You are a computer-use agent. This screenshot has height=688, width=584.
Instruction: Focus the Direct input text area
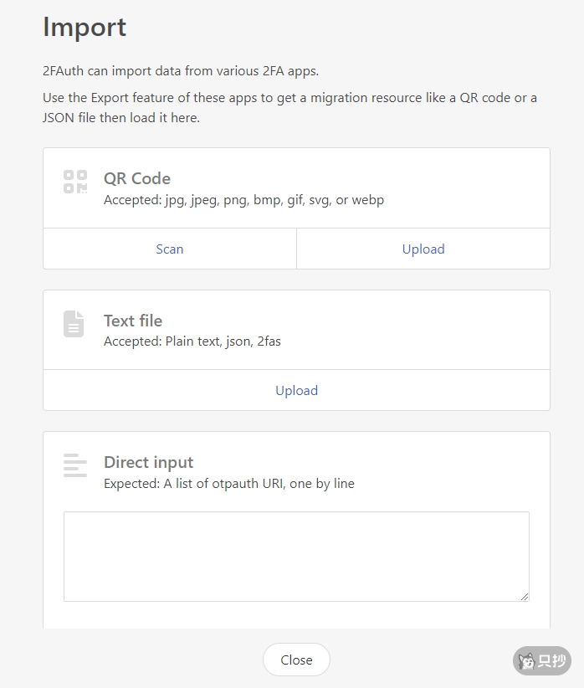(296, 556)
